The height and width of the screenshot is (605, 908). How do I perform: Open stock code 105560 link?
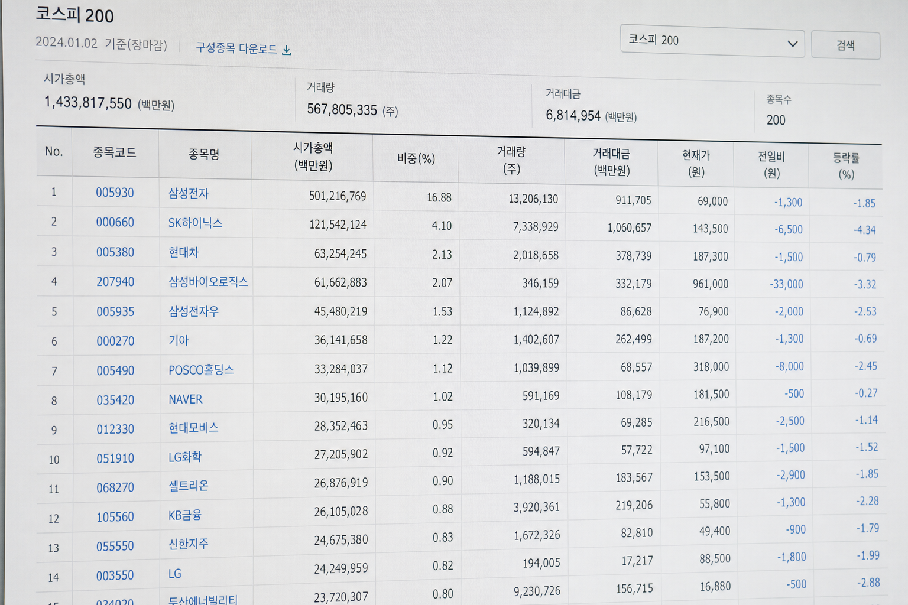[x=115, y=517]
